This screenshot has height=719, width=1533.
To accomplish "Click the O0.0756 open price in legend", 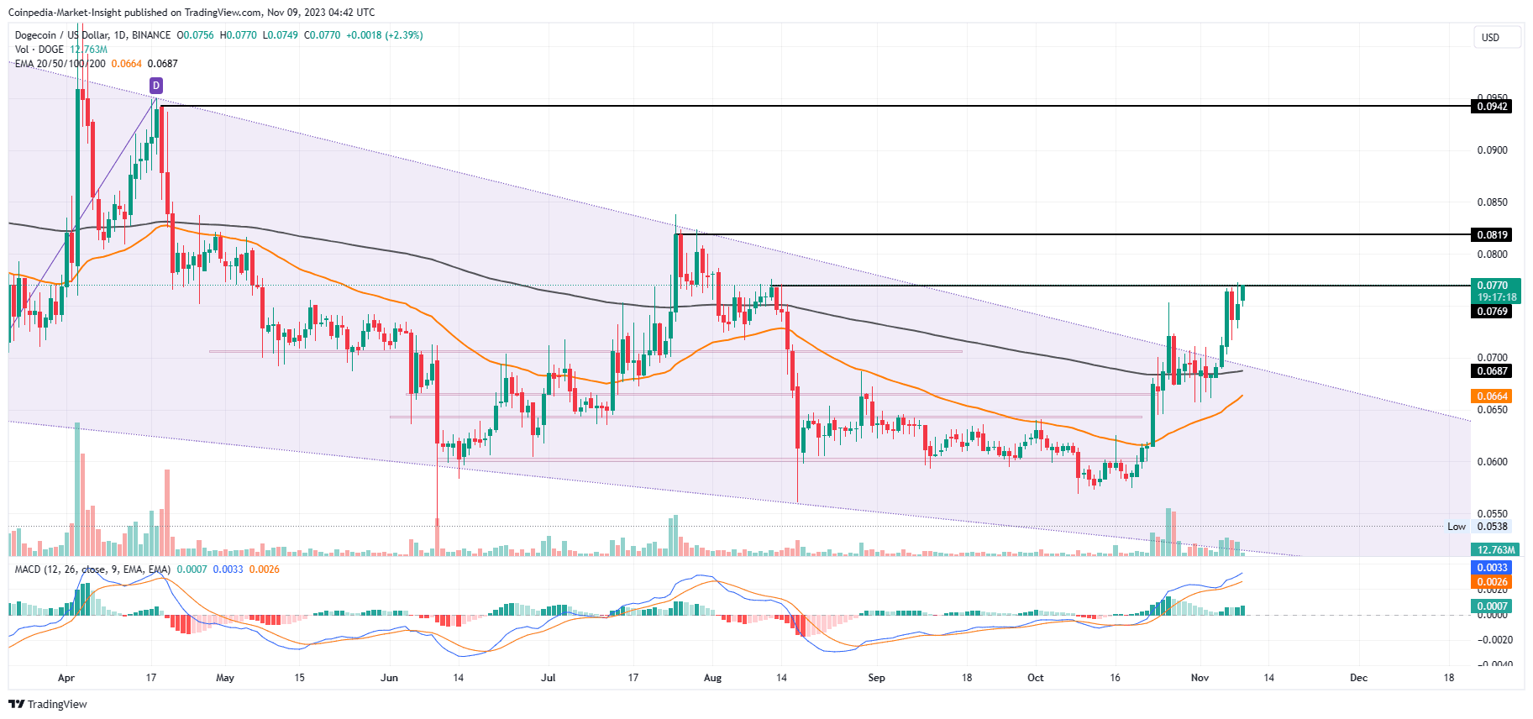I will click(195, 35).
